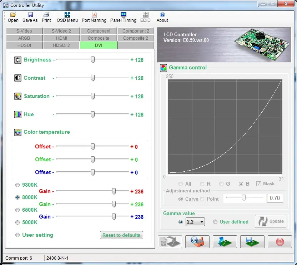Select the 5000K color temperature
Image resolution: width=297 pixels, height=265 pixels.
point(17,222)
